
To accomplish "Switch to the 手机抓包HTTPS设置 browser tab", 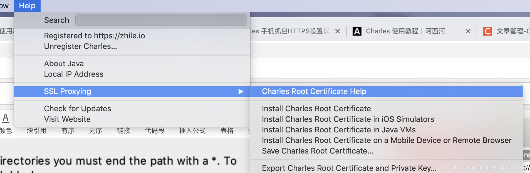I will point(290,31).
